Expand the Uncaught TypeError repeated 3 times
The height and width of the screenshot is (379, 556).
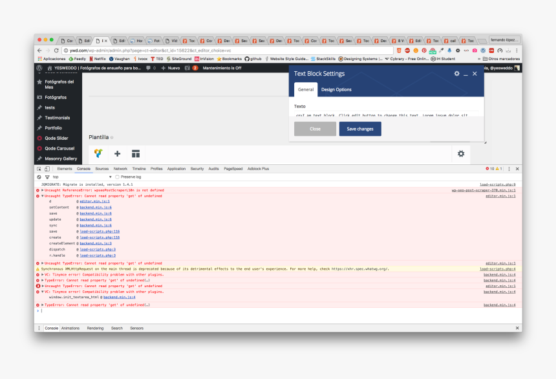(43, 286)
